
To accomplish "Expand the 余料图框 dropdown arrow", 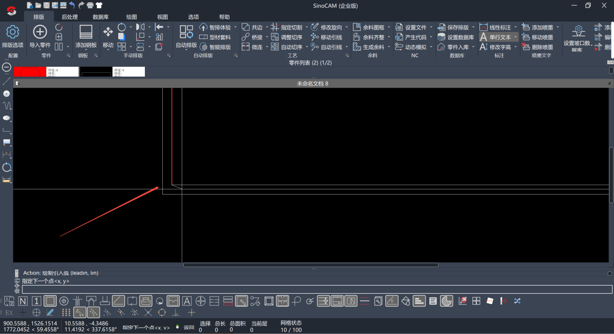I will coord(389,28).
